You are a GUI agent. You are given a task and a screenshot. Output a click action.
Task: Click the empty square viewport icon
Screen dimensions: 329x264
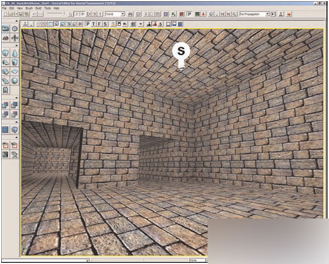tap(168, 24)
